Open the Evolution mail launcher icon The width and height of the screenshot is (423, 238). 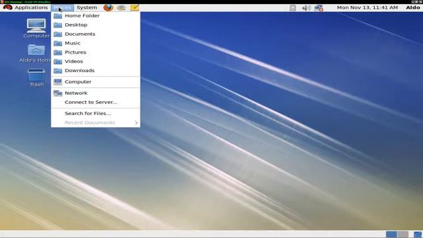coord(122,7)
